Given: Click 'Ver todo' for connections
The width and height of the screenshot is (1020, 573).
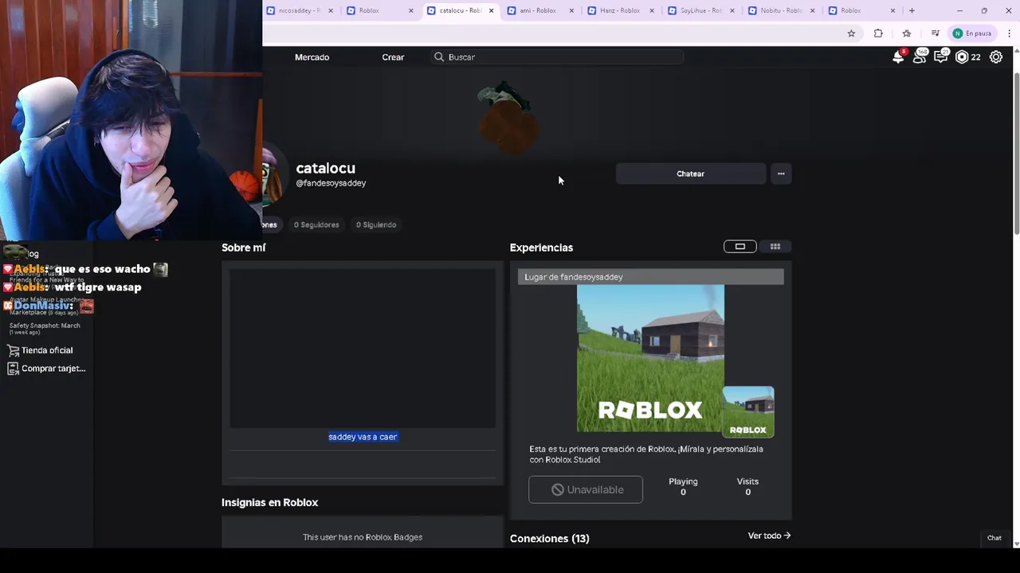Looking at the screenshot, I should 769,536.
